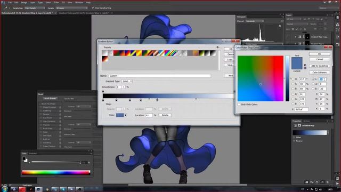Select the R red radio button
Image resolution: width=341 pixels, height=192 pixels.
[293, 94]
